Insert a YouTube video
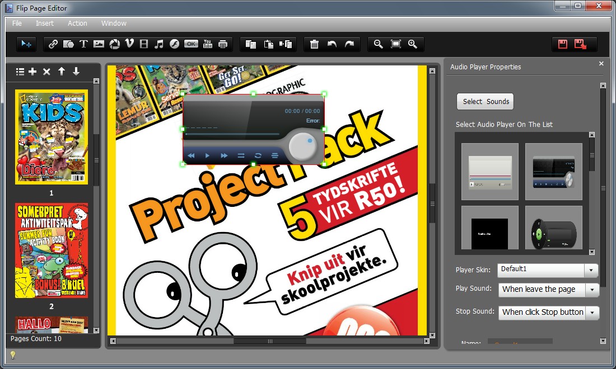Image resolution: width=616 pixels, height=369 pixels. [207, 44]
